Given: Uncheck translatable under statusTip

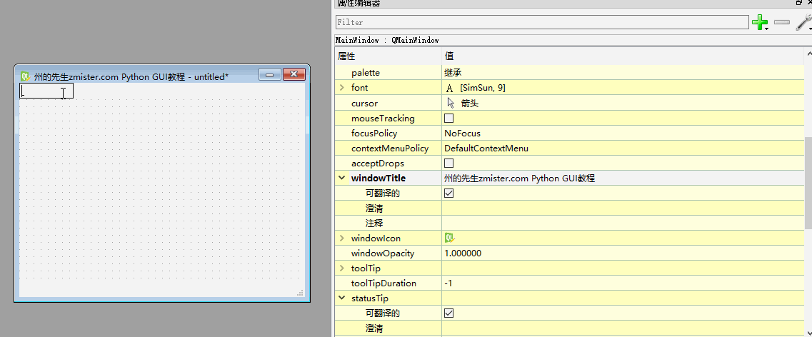Looking at the screenshot, I should (449, 313).
